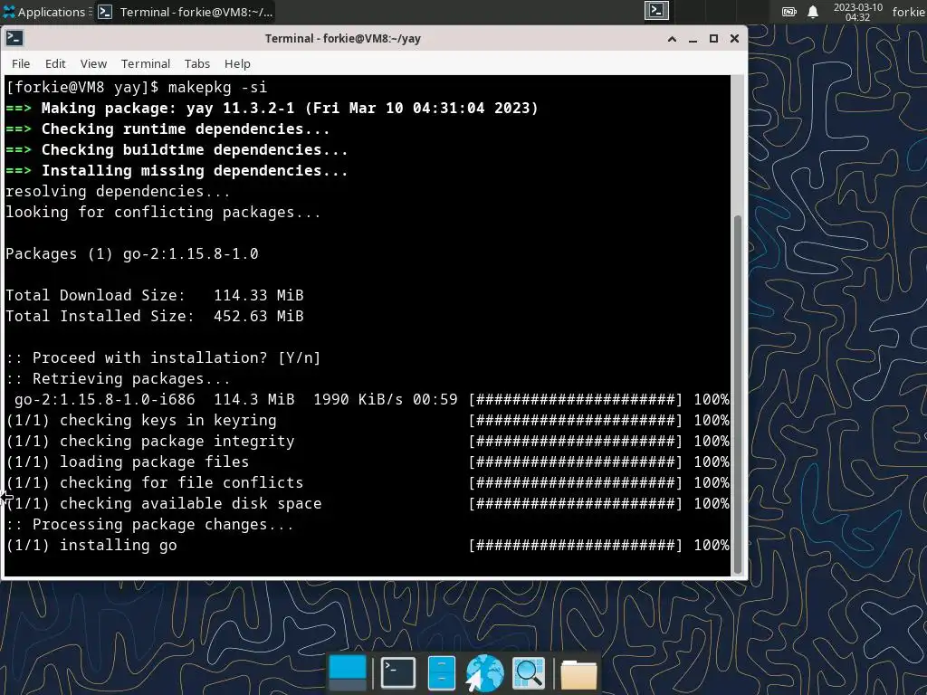The height and width of the screenshot is (695, 927).
Task: Click '1990 KiB/s 00:59' download speed text
Action: point(386,399)
